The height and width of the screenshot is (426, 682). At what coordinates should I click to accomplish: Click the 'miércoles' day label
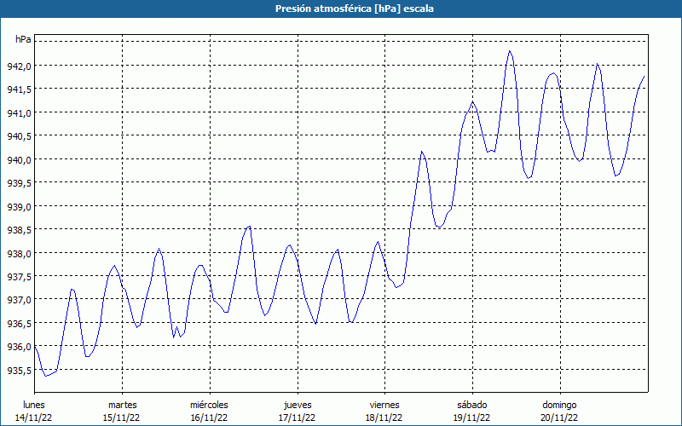point(209,405)
